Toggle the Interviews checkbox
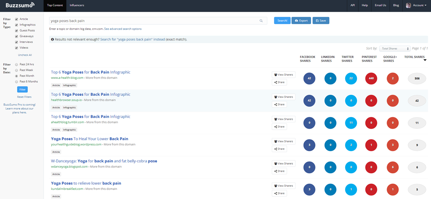This screenshot has height=199, width=431. coord(17,42)
